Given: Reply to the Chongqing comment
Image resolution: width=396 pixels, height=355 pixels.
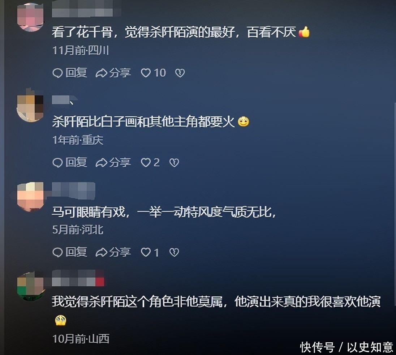Looking at the screenshot, I should (x=70, y=162).
